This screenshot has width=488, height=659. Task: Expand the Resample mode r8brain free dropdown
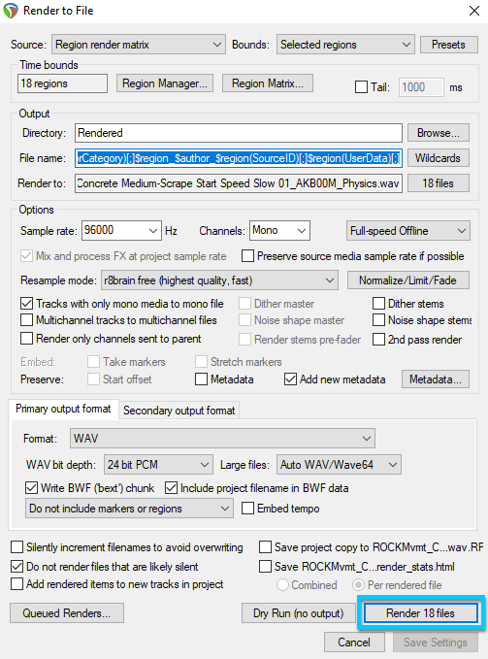(x=219, y=280)
